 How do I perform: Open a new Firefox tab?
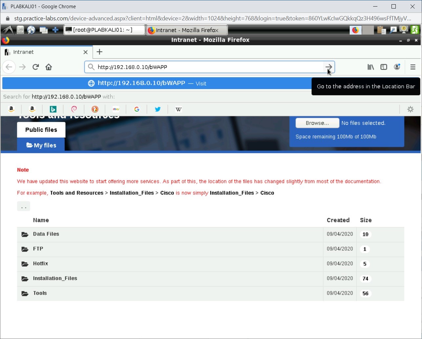pos(99,52)
